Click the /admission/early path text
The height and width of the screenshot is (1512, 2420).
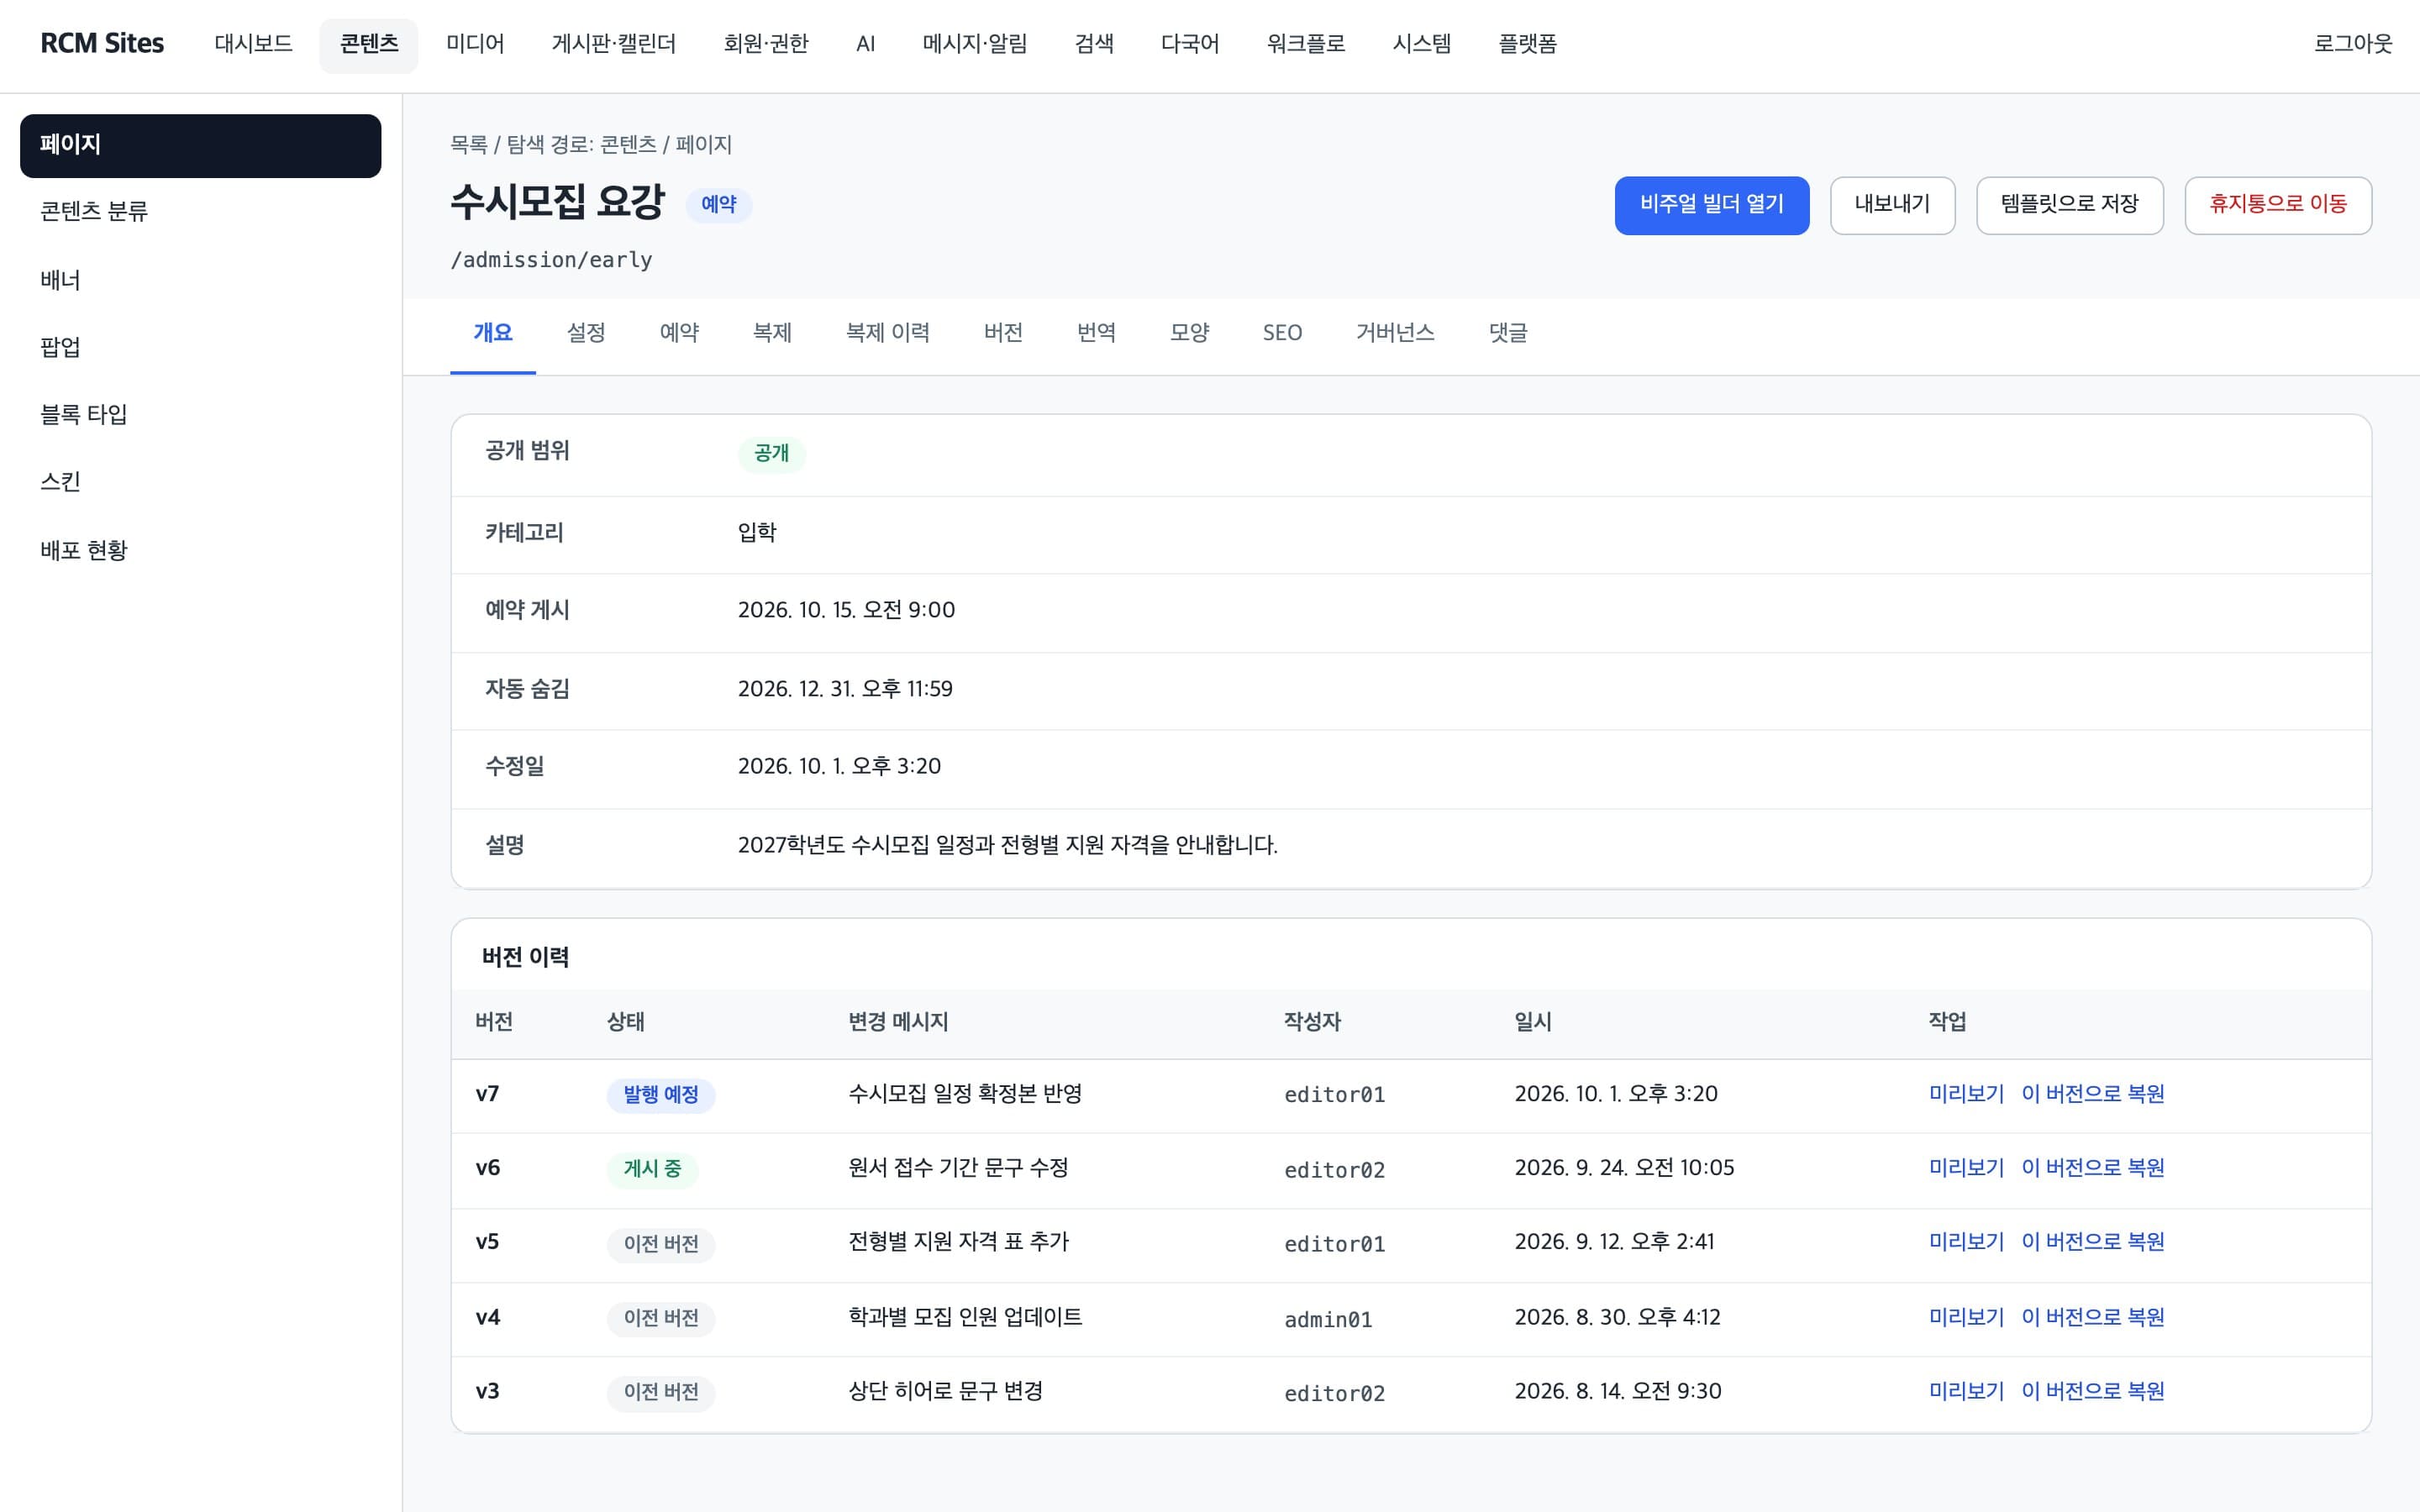click(551, 260)
